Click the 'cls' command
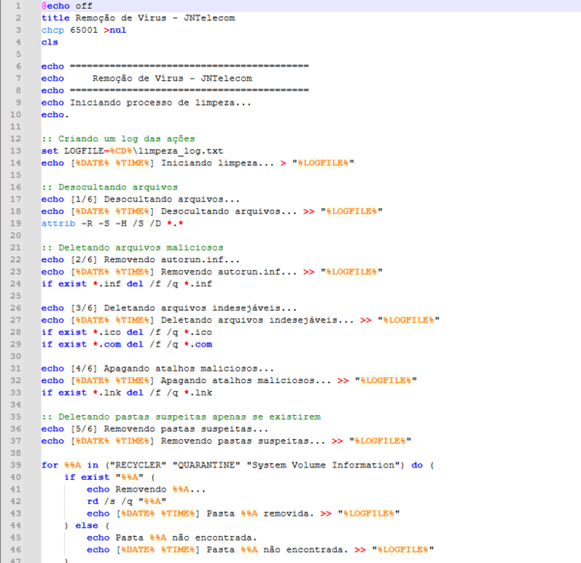This screenshot has width=581, height=563. tap(49, 43)
